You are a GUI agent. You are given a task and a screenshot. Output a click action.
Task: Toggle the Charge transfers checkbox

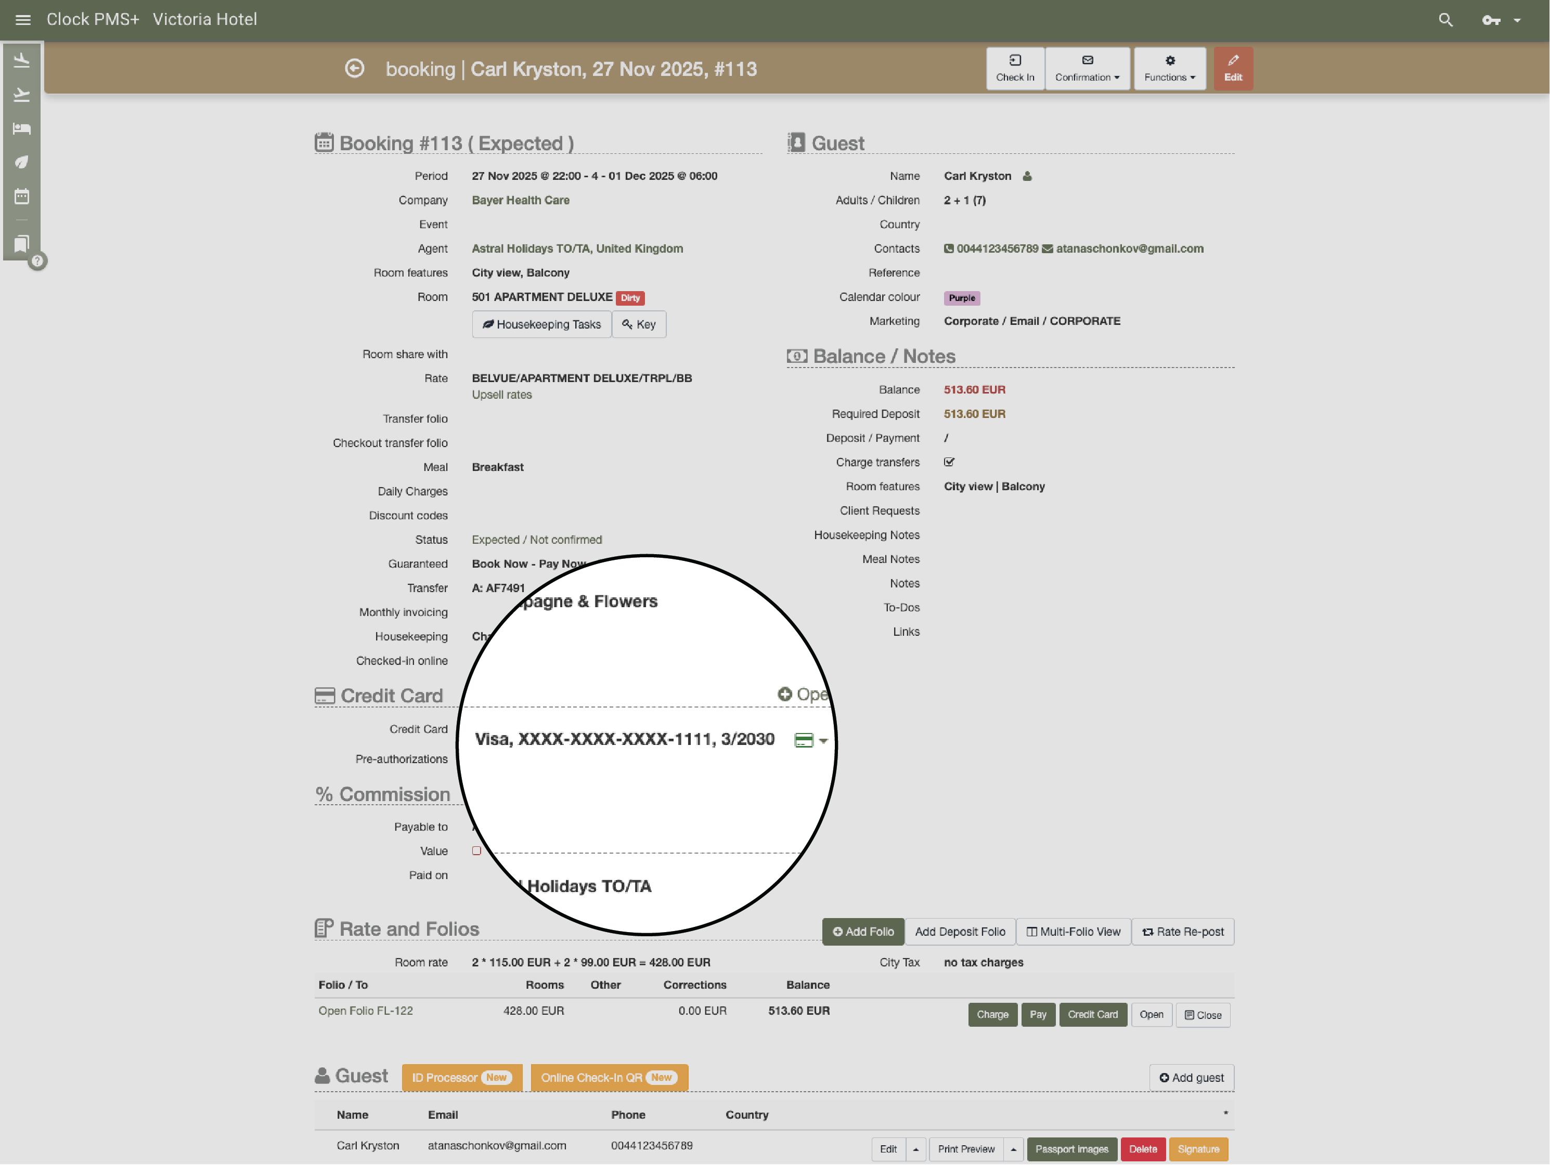click(949, 462)
